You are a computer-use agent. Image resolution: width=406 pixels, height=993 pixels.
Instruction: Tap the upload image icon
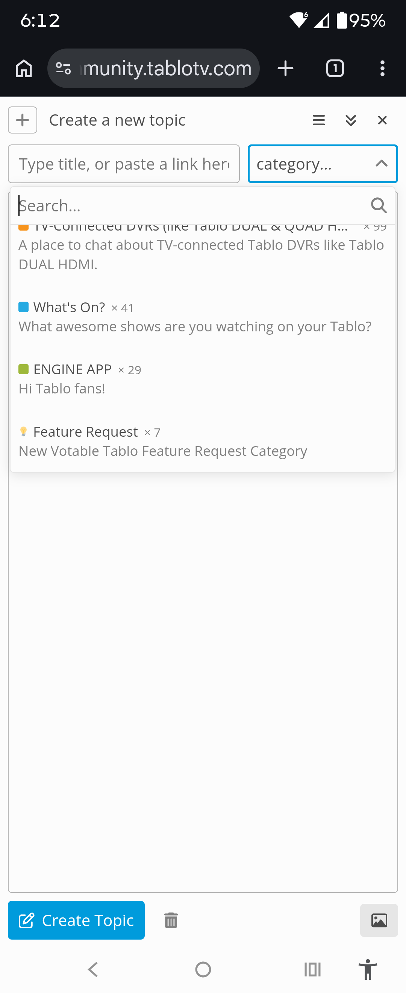[x=379, y=920]
